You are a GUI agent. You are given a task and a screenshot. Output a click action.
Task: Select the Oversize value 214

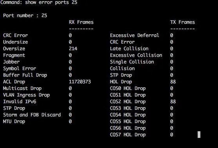(73, 49)
